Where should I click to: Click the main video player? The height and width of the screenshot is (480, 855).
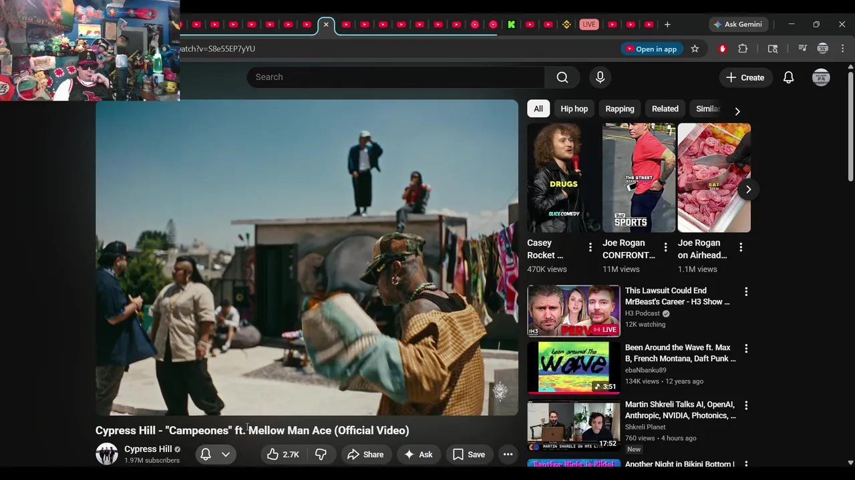[x=307, y=257]
